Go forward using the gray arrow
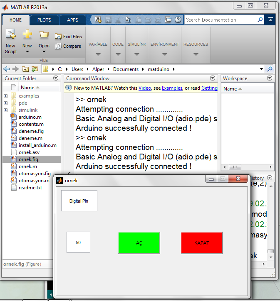 click(15, 69)
